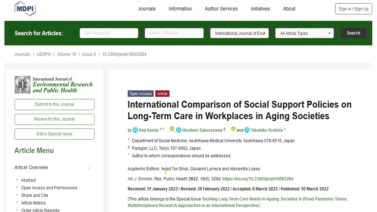Click the ORCID icon after Hirofumi Sakurazawa
Screen dimensions: 377x212
[x=233, y=129]
